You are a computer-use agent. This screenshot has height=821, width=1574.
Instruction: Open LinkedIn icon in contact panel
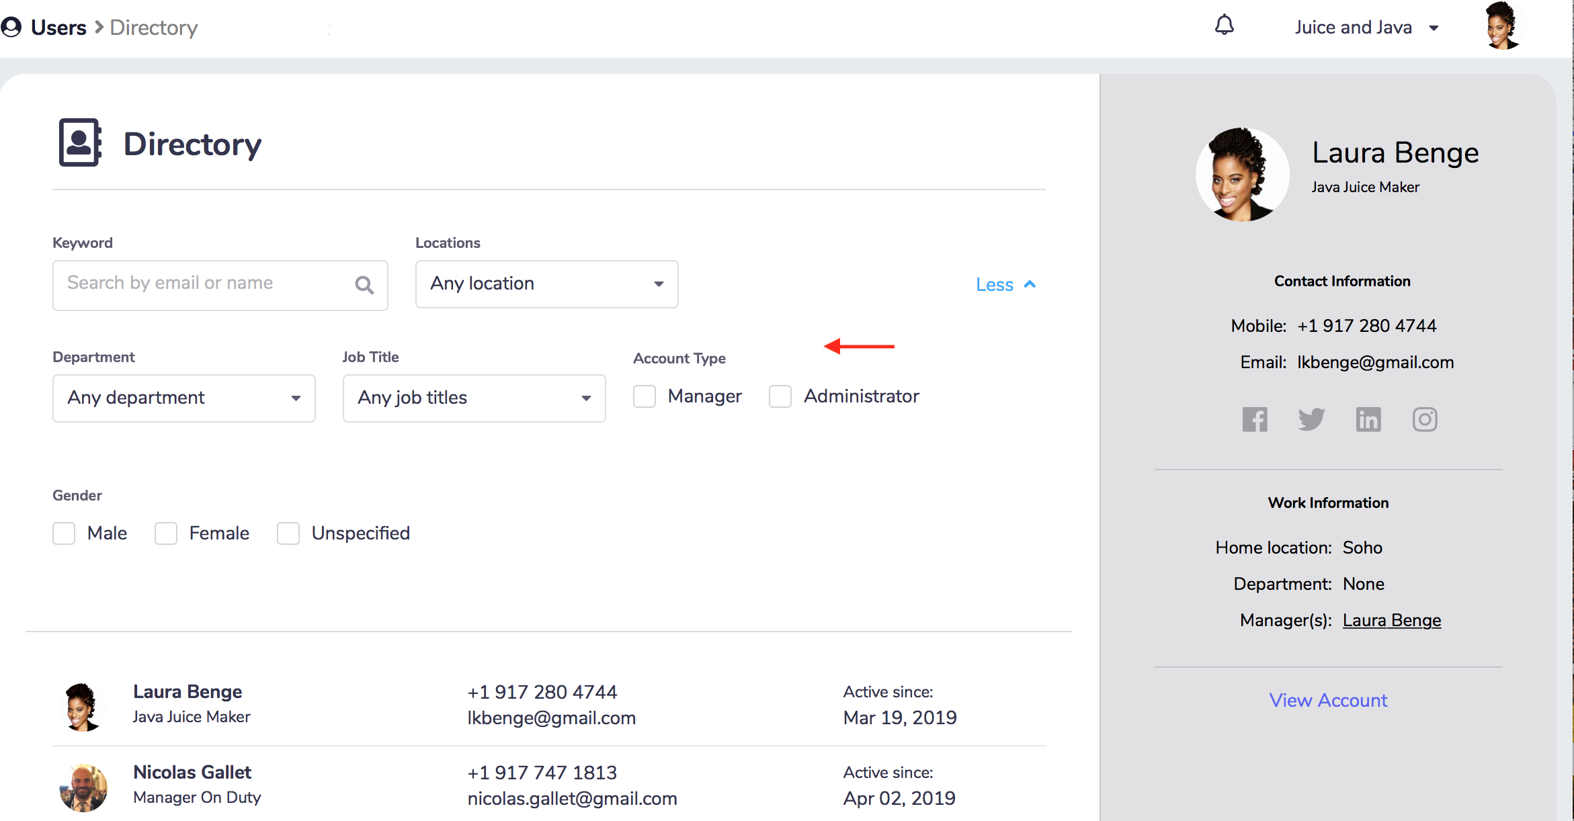(1368, 420)
